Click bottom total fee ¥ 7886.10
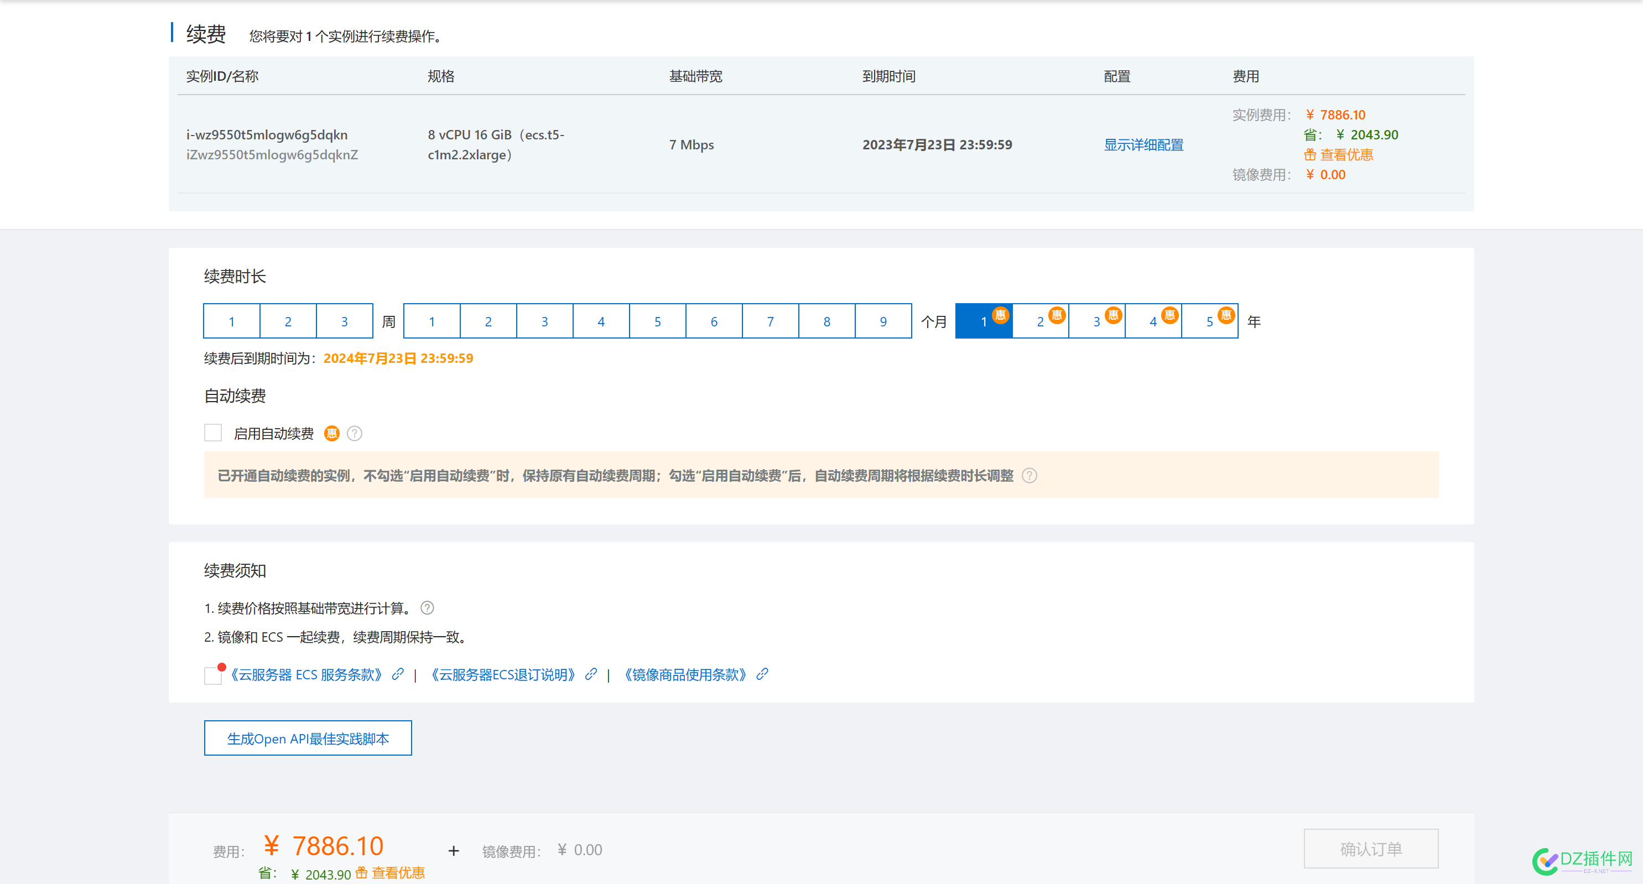Image resolution: width=1643 pixels, height=884 pixels. (324, 846)
